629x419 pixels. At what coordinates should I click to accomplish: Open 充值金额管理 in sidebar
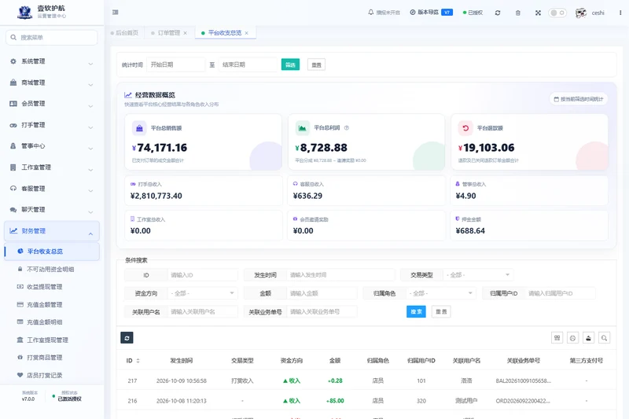44,304
